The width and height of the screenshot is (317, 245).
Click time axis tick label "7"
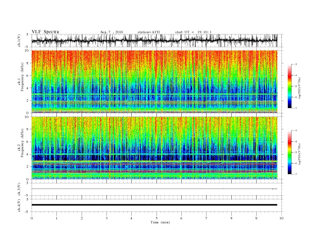(x=207, y=218)
